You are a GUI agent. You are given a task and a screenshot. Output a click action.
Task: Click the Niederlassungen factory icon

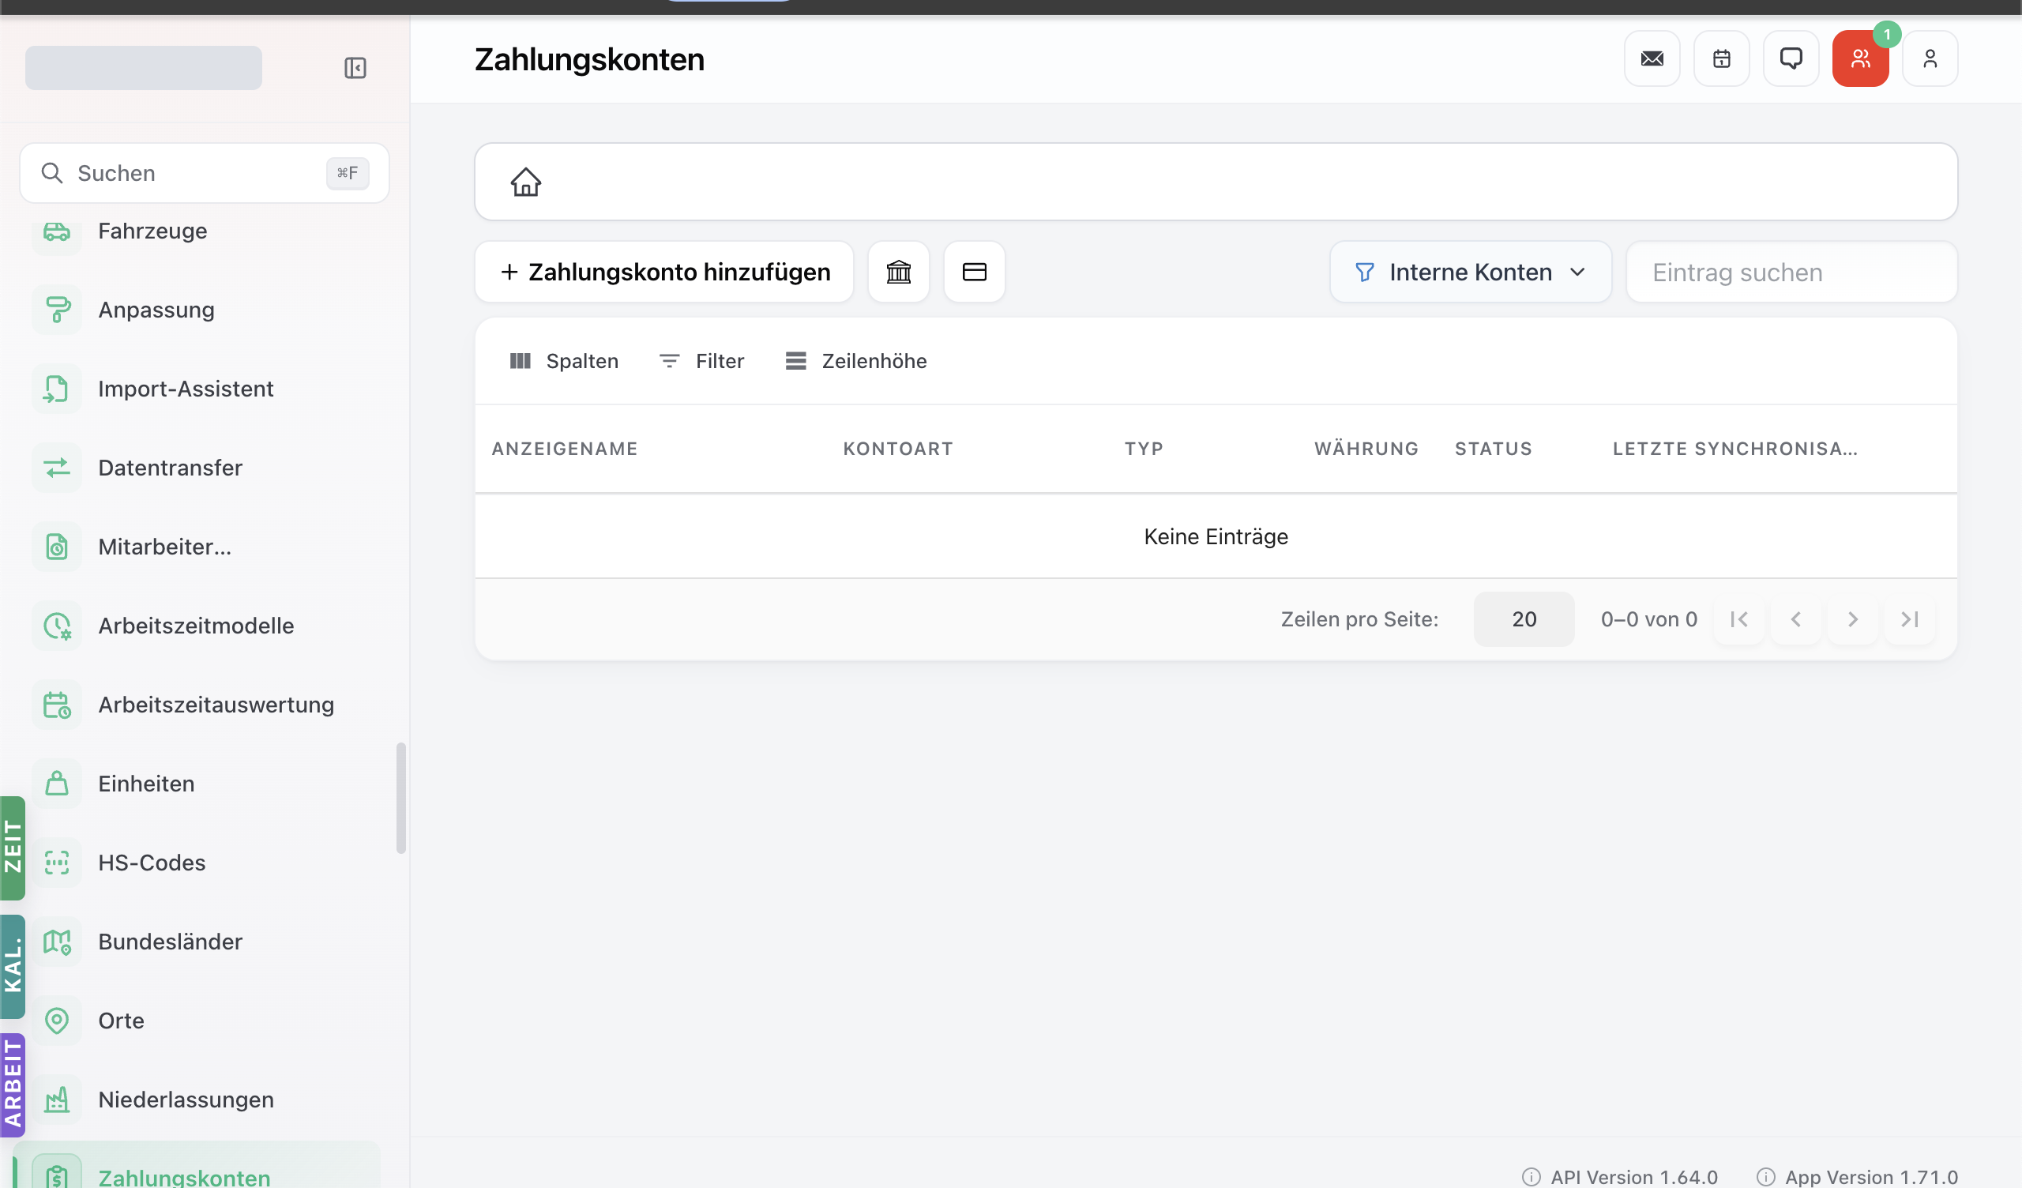(x=57, y=1100)
